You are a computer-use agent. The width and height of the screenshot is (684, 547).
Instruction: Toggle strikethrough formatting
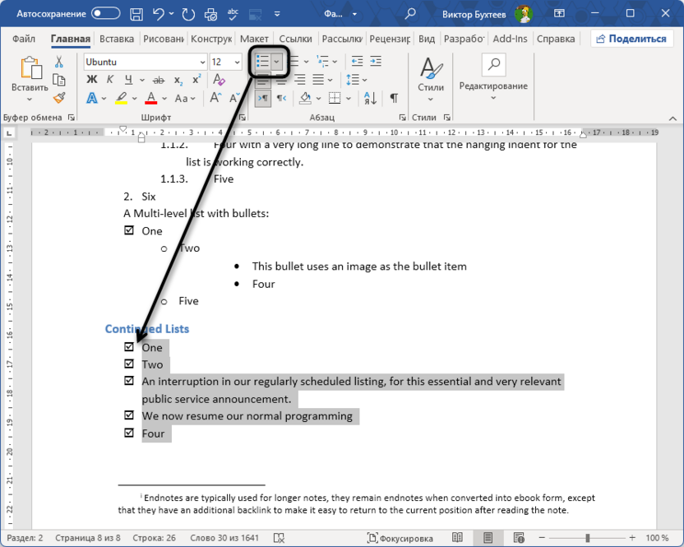click(159, 80)
